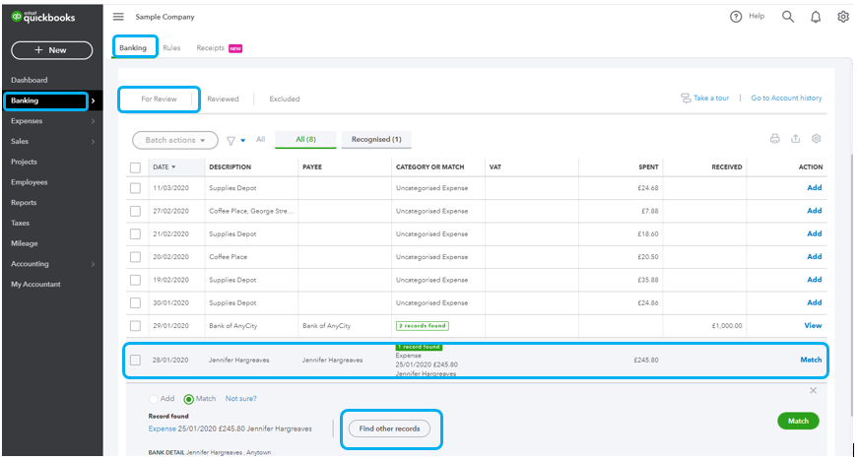Image resolution: width=858 pixels, height=461 pixels.
Task: Tick checkbox for 19/02/2020 Supplies Depot
Action: click(135, 280)
